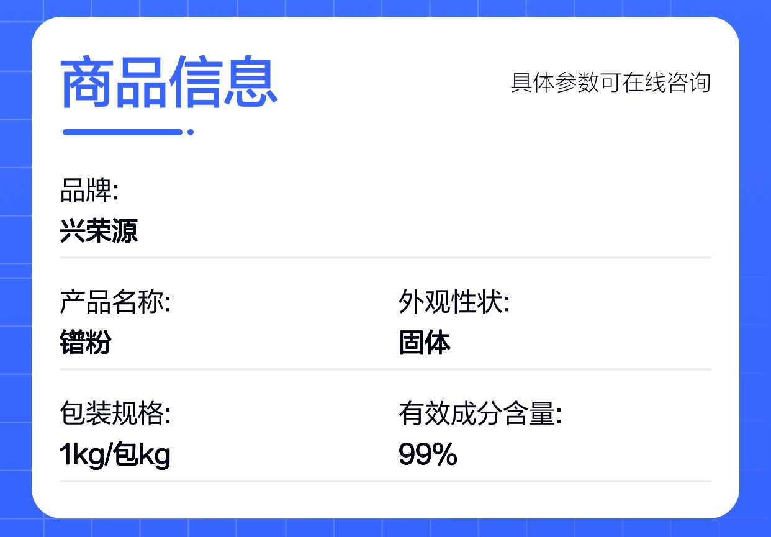Click the divider line below 99%
771x537 pixels.
point(385,481)
